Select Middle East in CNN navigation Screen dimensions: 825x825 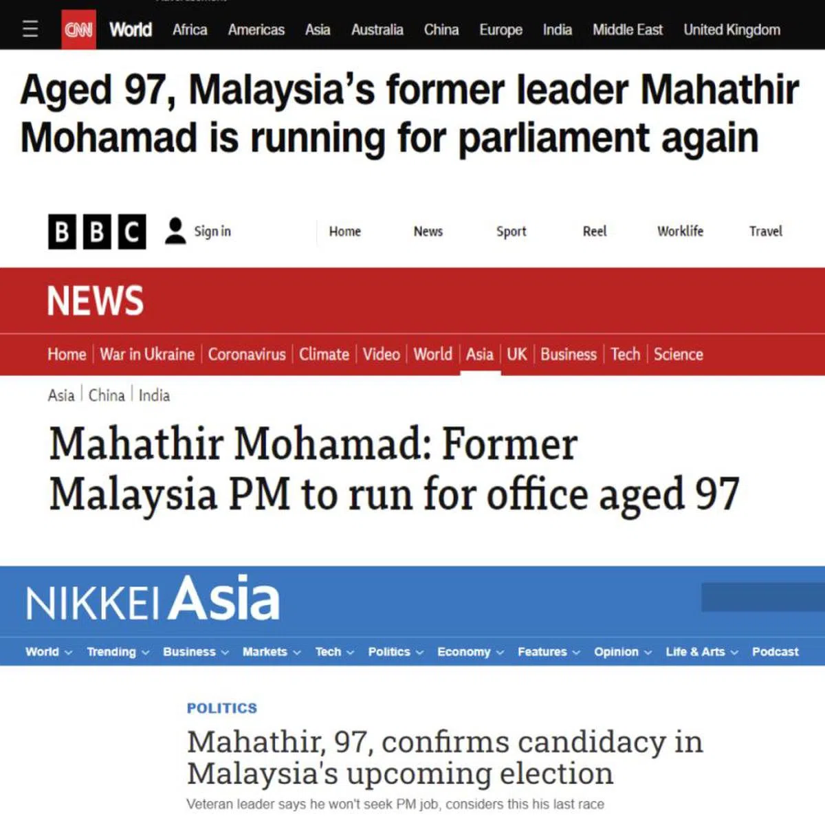pyautogui.click(x=627, y=30)
